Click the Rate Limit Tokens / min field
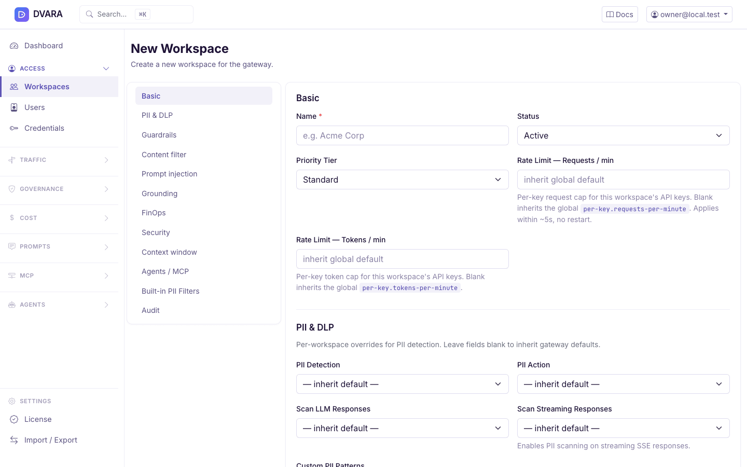Image resolution: width=747 pixels, height=467 pixels. point(402,259)
